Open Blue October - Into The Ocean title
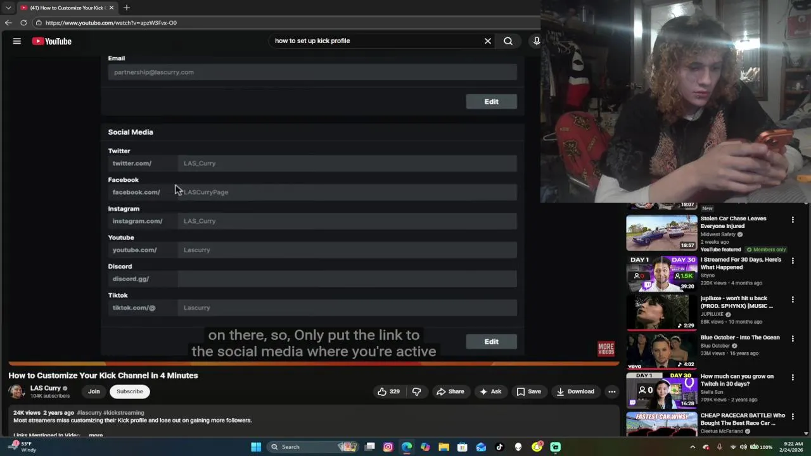 click(x=740, y=338)
